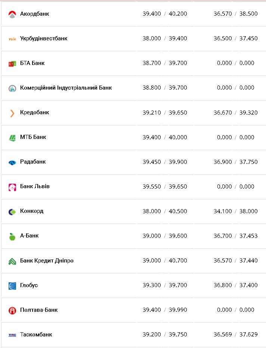Click the Кредобанк orange chevron logo
266x348 pixels.
(12, 113)
